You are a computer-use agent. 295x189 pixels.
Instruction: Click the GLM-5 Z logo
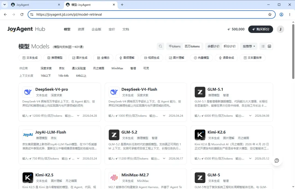point(200,178)
